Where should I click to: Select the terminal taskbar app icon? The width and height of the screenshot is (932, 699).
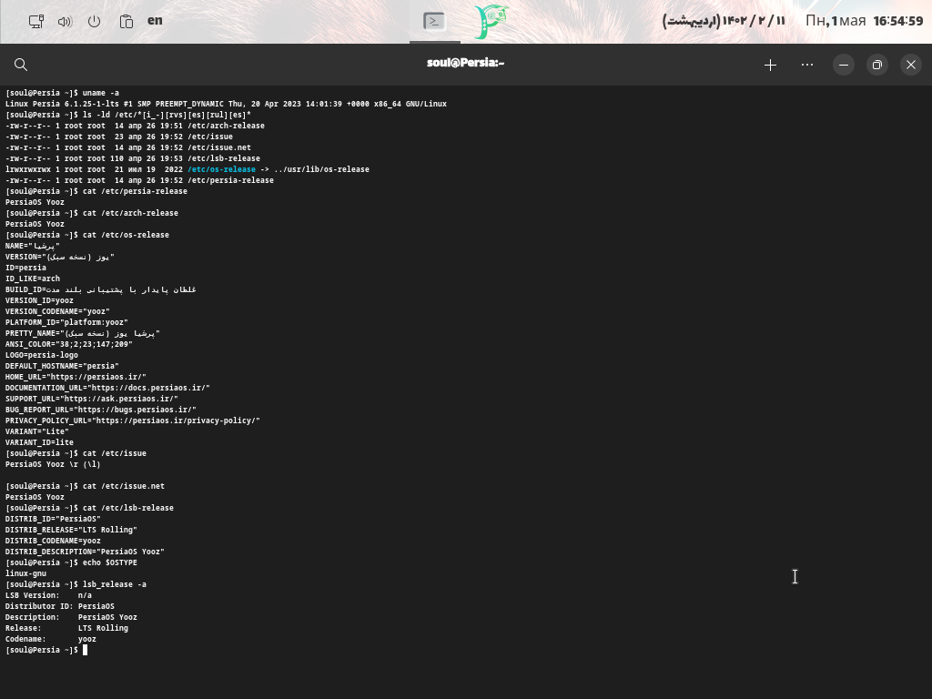coord(434,22)
